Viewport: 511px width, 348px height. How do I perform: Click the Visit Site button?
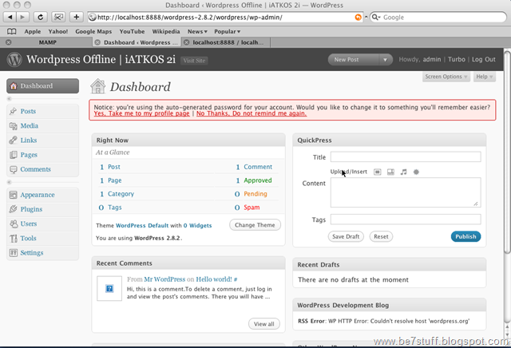coord(194,61)
